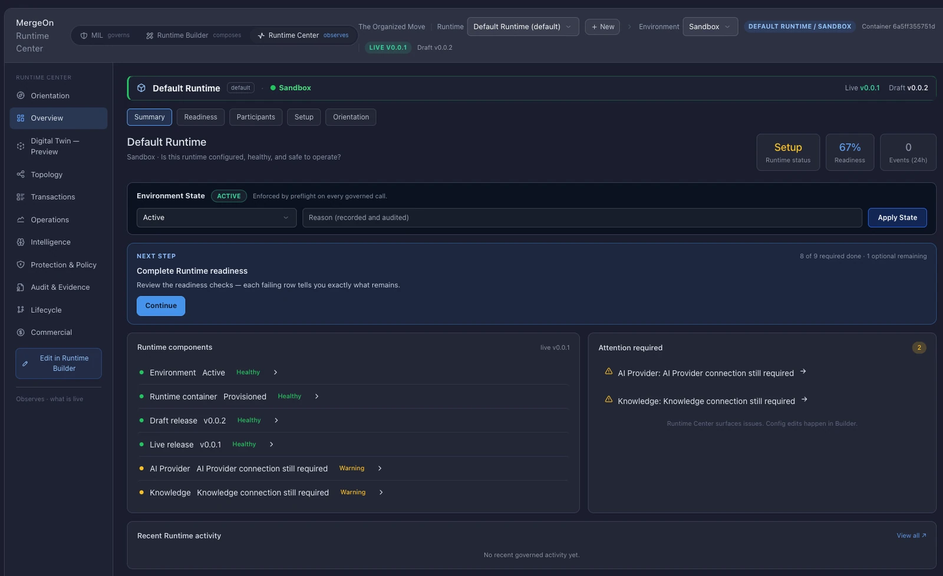This screenshot has width=943, height=576.
Task: Click the 67% Readiness card
Action: pos(850,152)
